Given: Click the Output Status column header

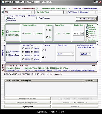Looking at the screenshot, I should point(90,81).
